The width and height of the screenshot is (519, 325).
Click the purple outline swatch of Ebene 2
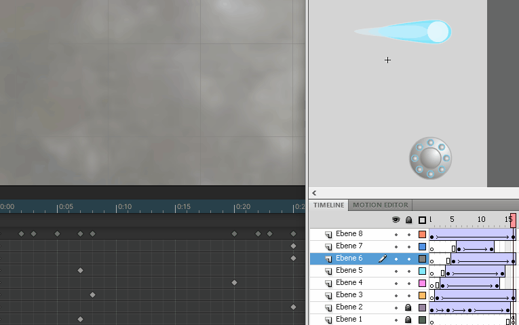click(422, 308)
